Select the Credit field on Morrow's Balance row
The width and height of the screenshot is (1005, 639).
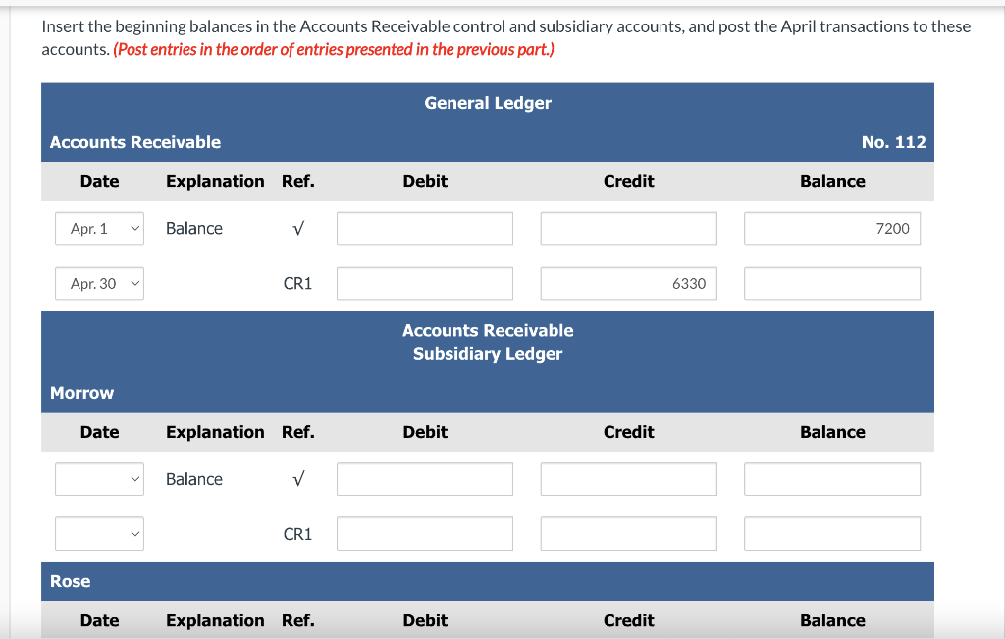point(628,478)
